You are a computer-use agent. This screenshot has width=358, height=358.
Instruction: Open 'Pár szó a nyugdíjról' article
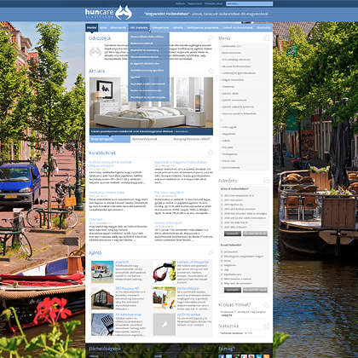click(169, 193)
